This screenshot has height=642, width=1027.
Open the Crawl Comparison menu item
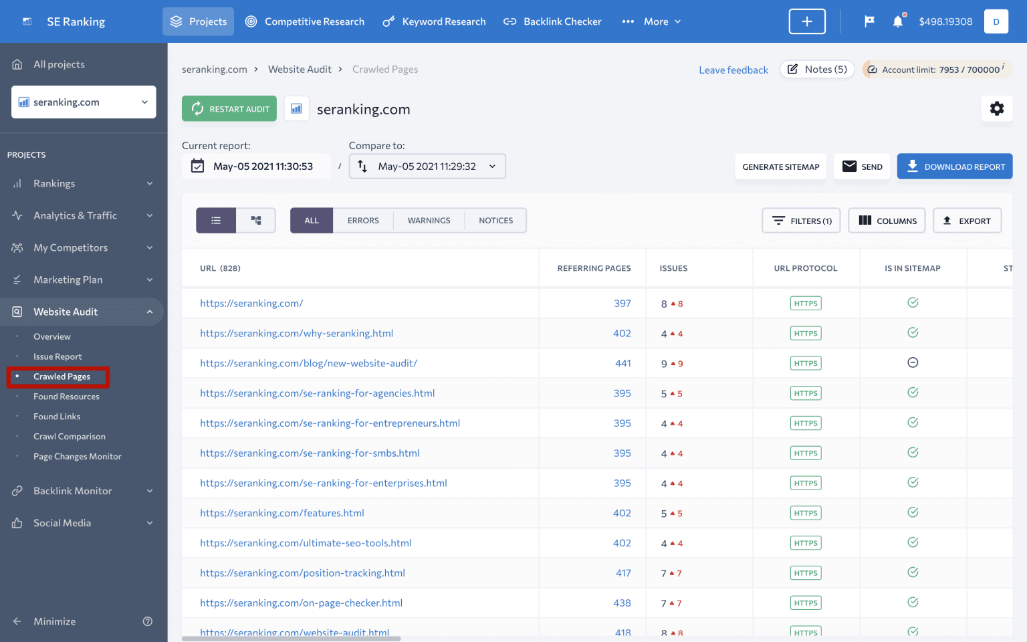click(x=70, y=436)
